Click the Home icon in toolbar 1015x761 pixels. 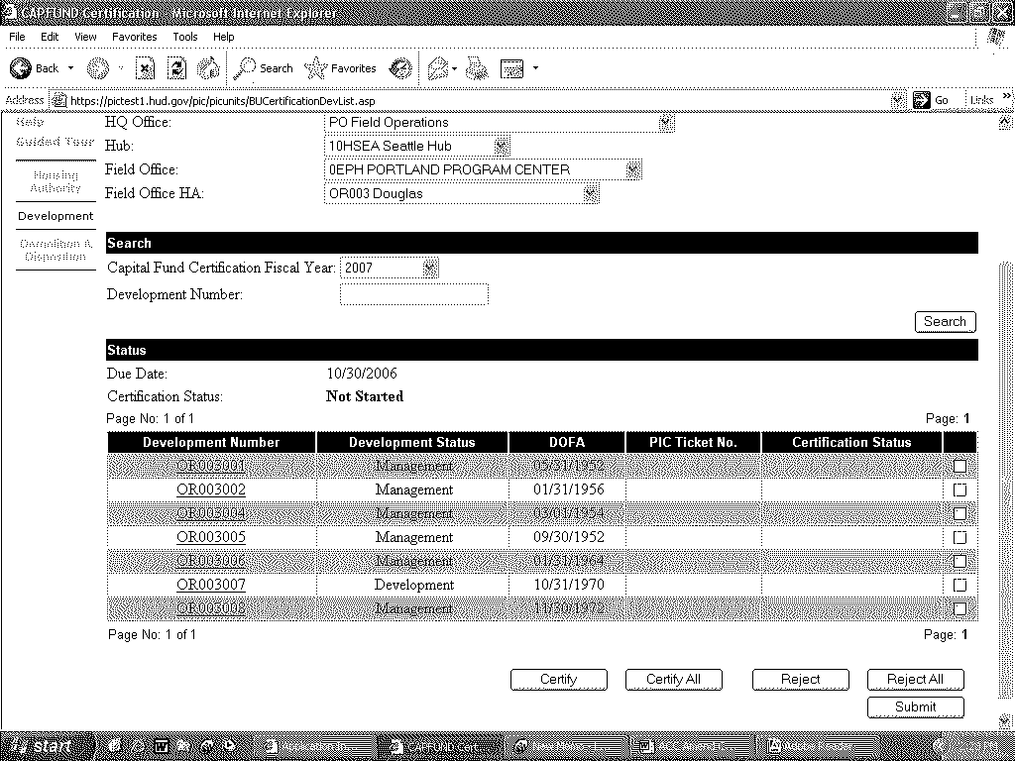209,68
